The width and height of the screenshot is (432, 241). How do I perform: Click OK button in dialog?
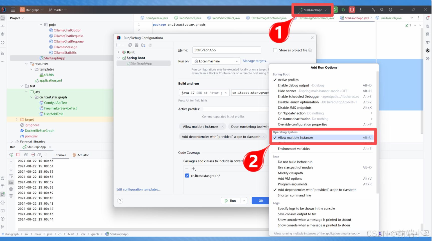(x=261, y=201)
